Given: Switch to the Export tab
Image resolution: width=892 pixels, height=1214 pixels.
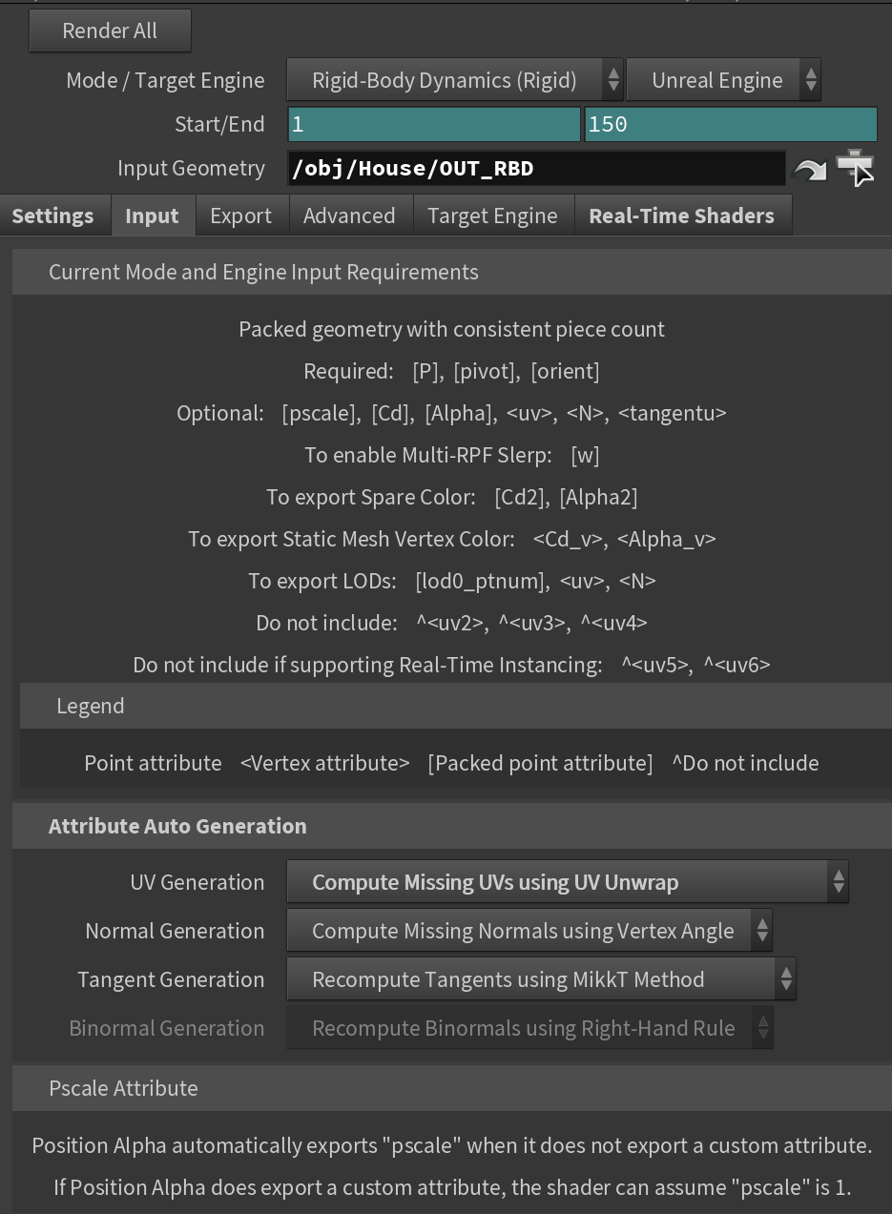Looking at the screenshot, I should pyautogui.click(x=241, y=216).
